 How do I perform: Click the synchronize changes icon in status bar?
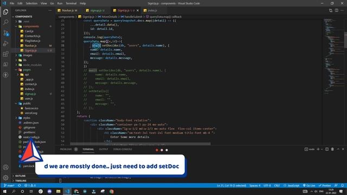tap(20, 185)
